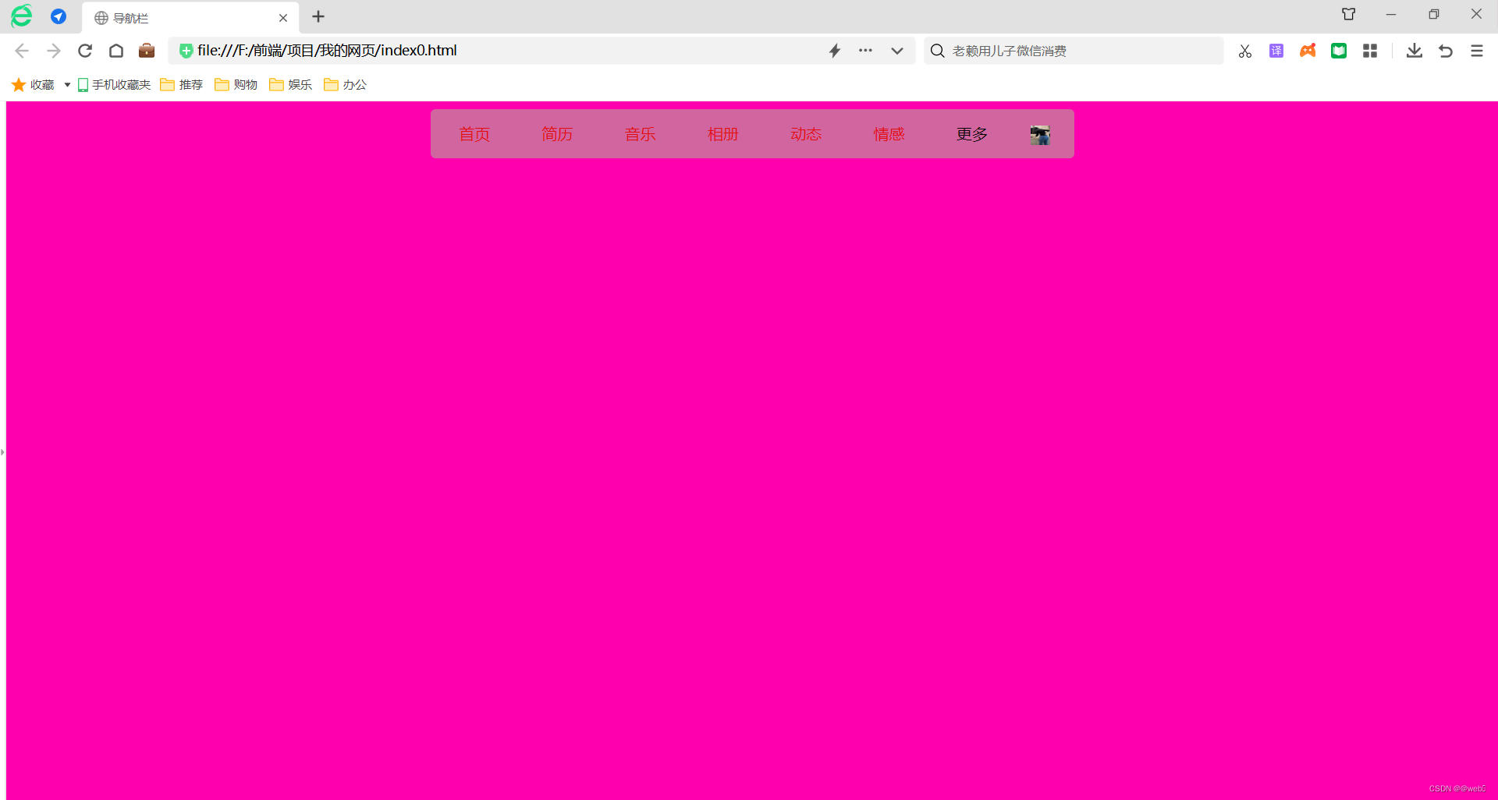Expand the 收藏 favorites dropdown arrow
1498x800 pixels.
66,86
